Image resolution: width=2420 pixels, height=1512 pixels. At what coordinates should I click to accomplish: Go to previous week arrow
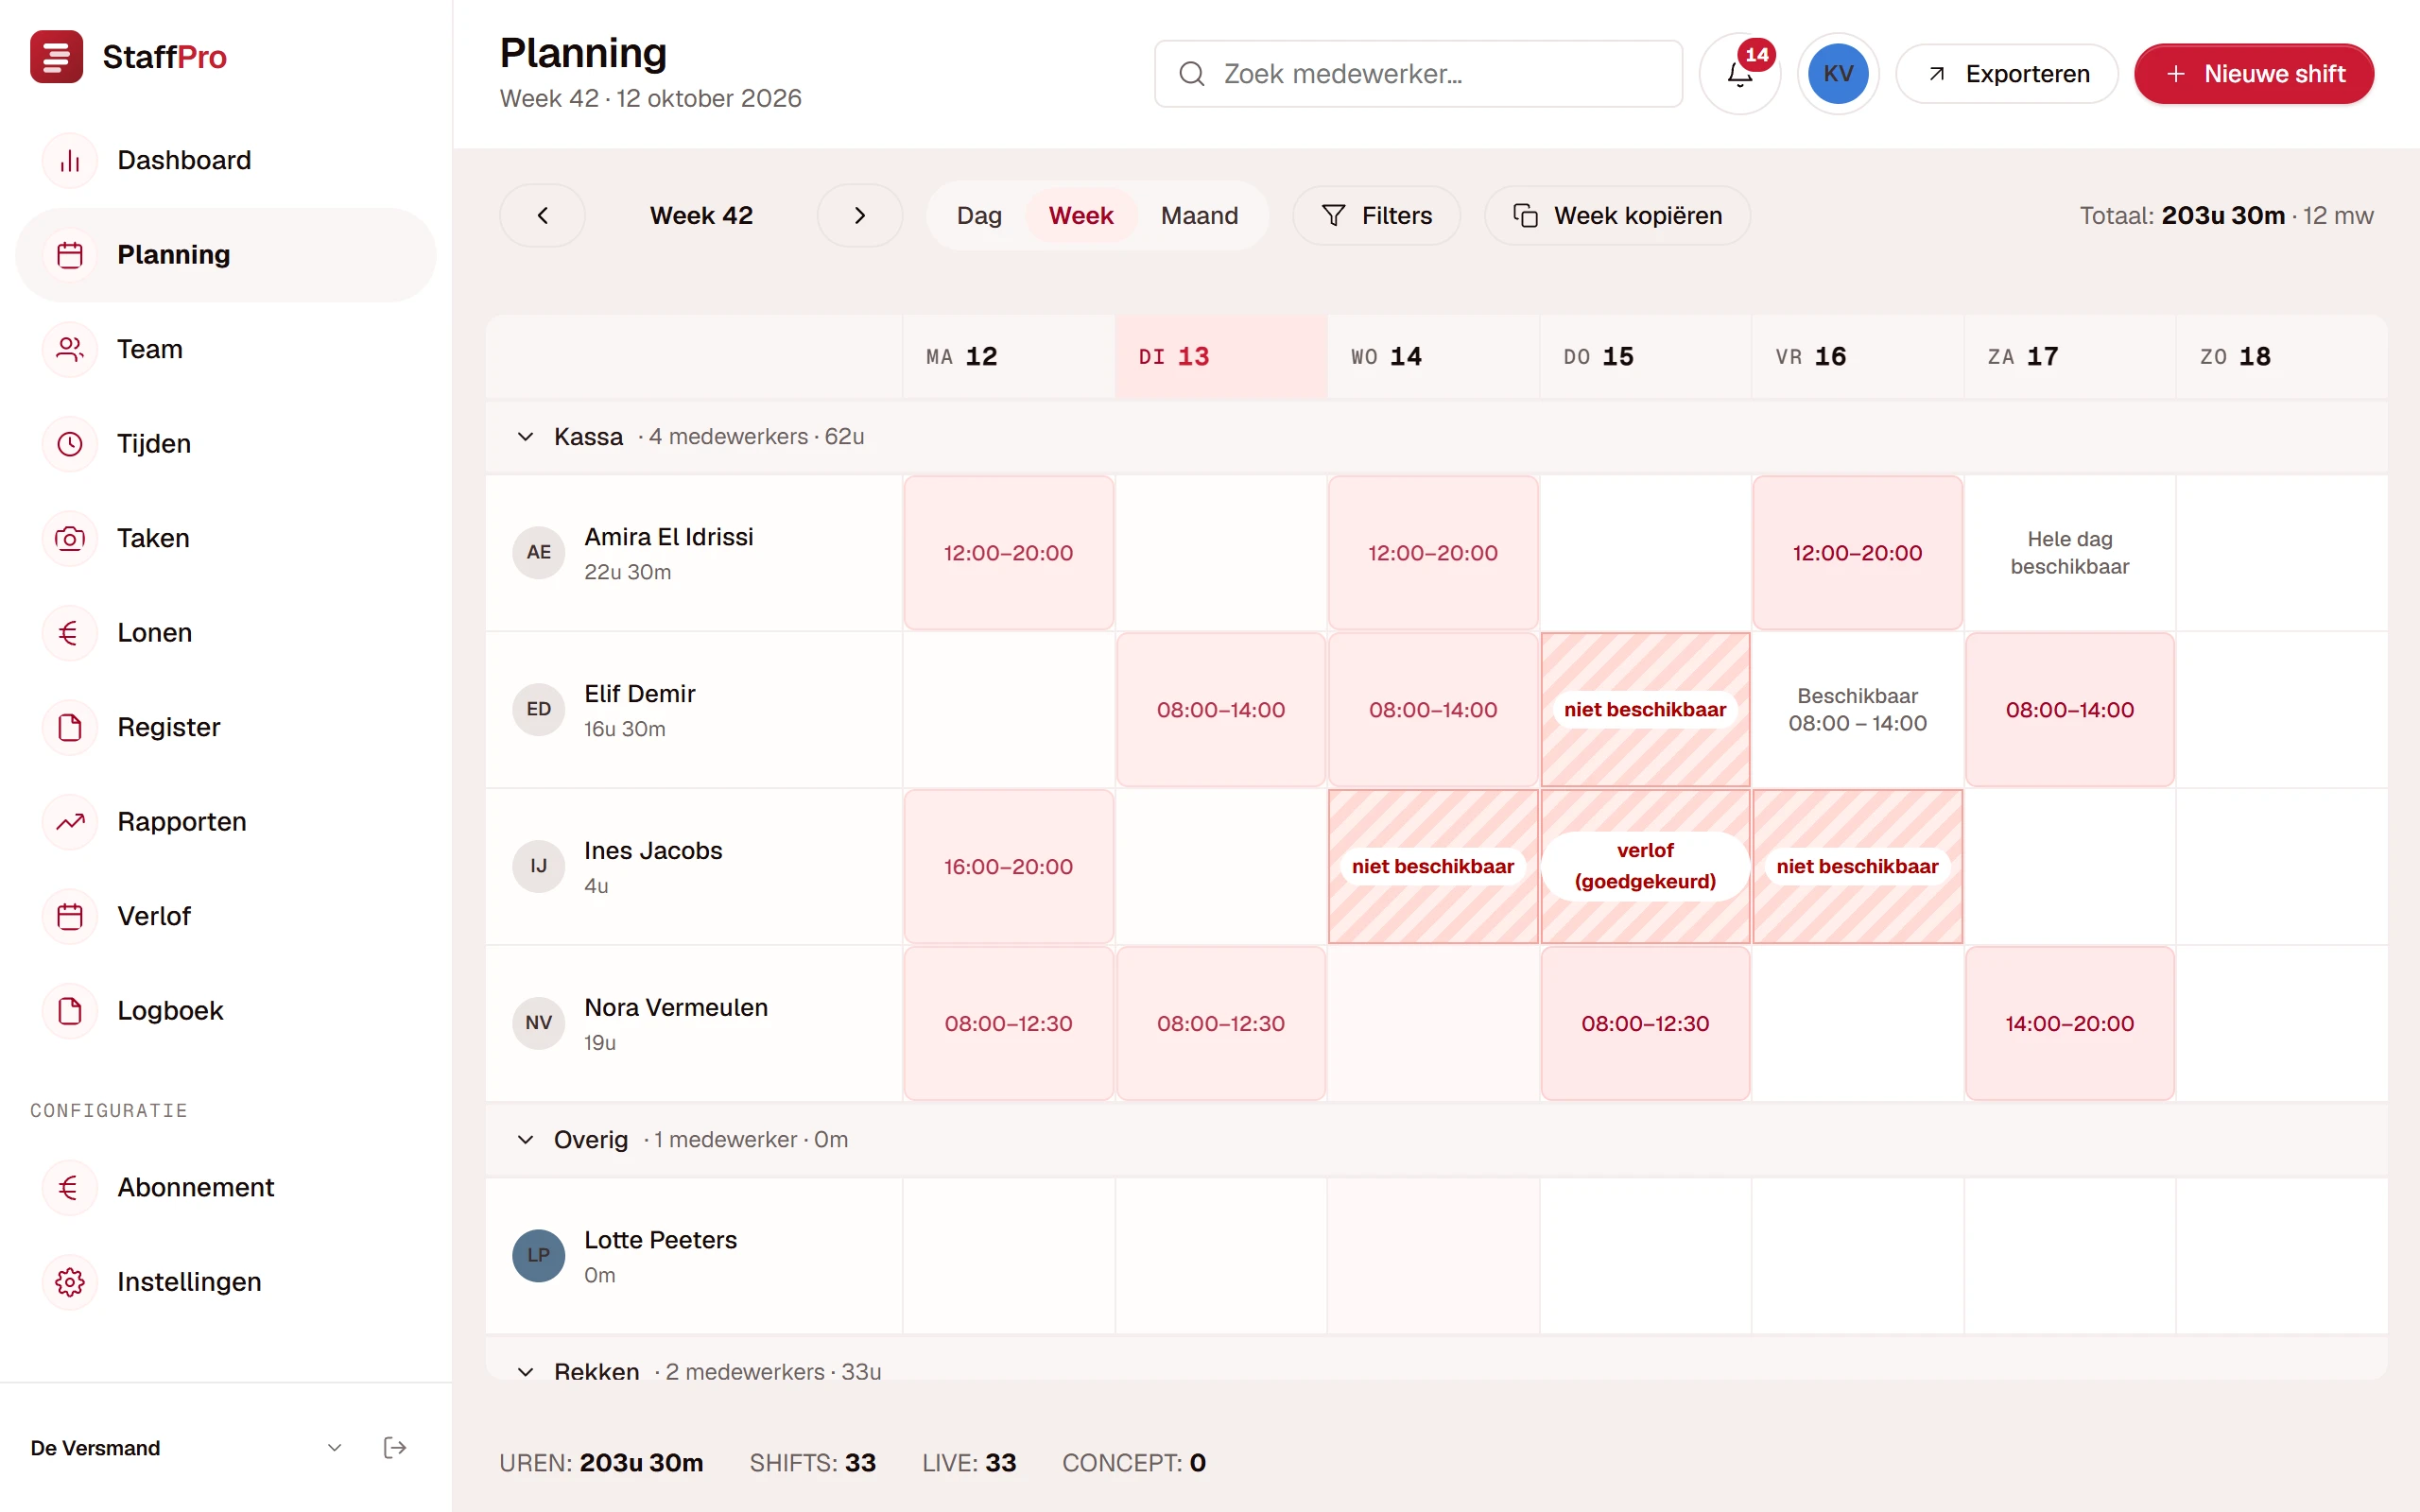click(x=542, y=215)
